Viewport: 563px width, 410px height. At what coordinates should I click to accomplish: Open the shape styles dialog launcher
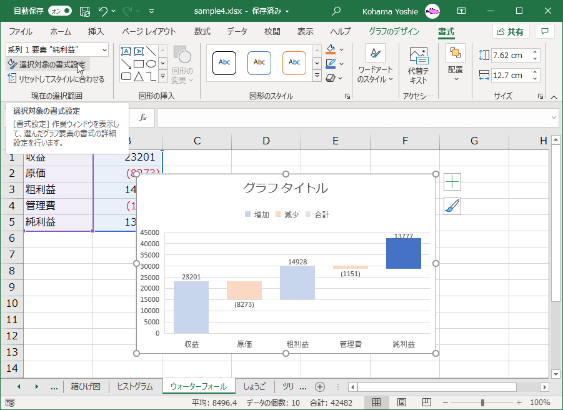tap(347, 96)
